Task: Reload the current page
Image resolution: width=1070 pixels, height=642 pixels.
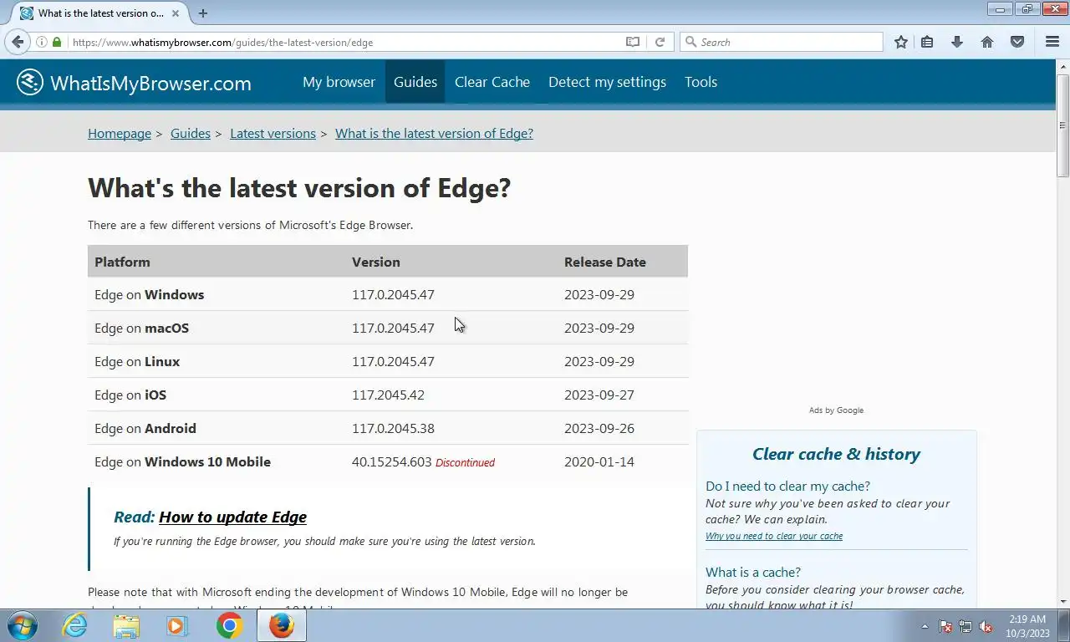Action: coord(660,42)
